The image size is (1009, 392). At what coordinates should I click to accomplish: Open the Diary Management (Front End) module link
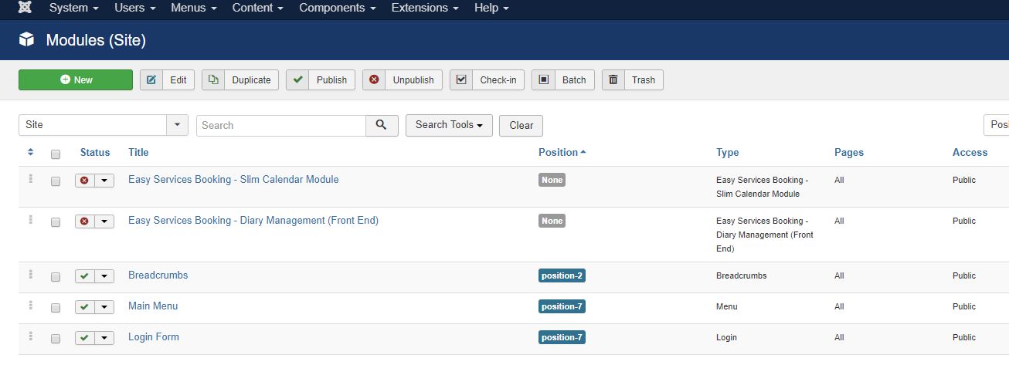[253, 221]
